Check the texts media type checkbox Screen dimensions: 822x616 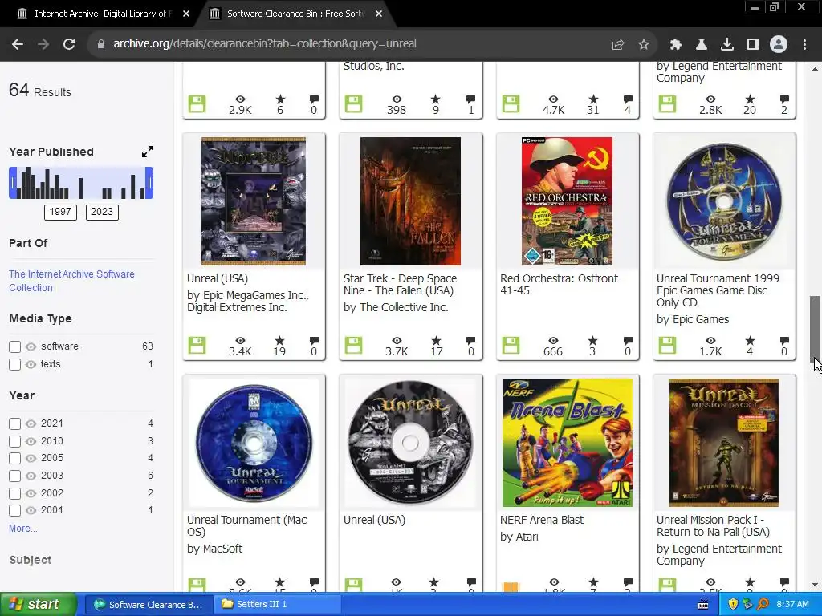14,364
